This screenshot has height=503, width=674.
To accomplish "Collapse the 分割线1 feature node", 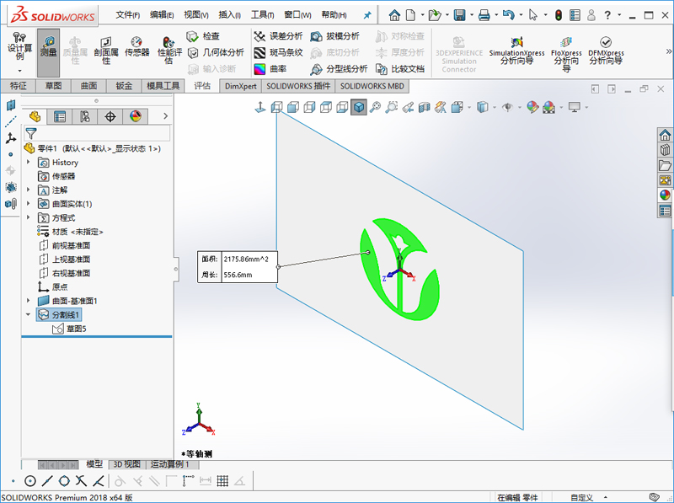I will tap(29, 314).
